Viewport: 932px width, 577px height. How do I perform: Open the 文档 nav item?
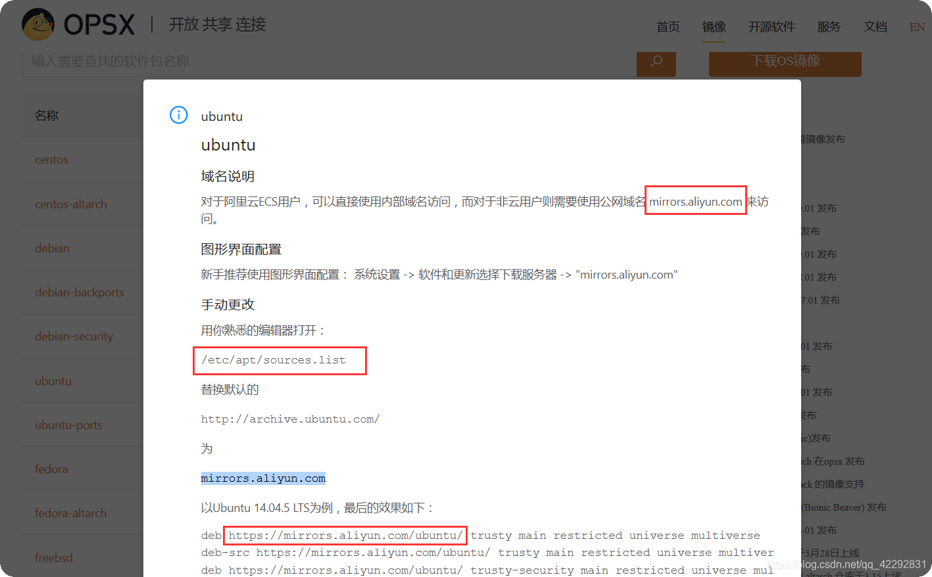click(x=875, y=27)
